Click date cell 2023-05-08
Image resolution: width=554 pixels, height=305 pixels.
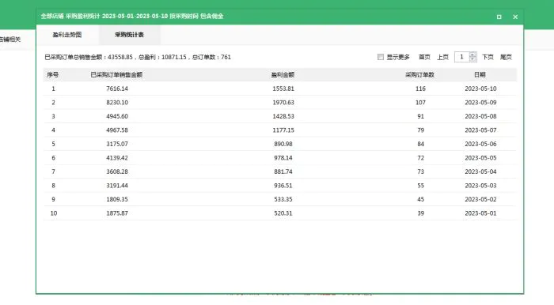(480, 116)
